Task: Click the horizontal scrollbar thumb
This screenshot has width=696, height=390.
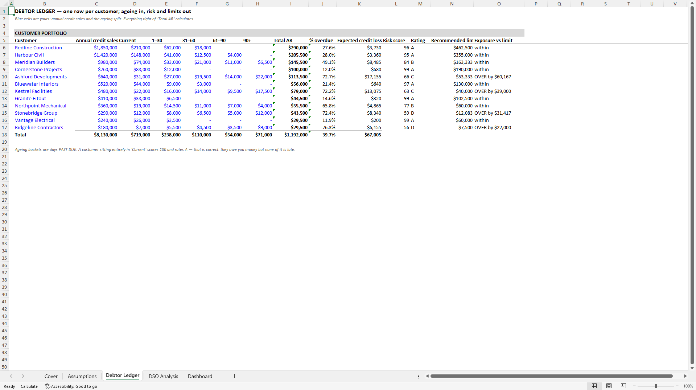Action: click(x=551, y=376)
